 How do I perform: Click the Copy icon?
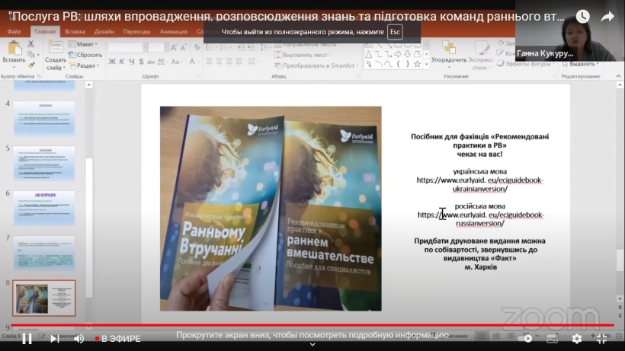31,55
